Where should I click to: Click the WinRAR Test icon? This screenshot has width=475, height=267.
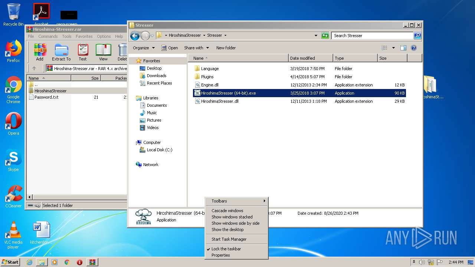pyautogui.click(x=83, y=52)
